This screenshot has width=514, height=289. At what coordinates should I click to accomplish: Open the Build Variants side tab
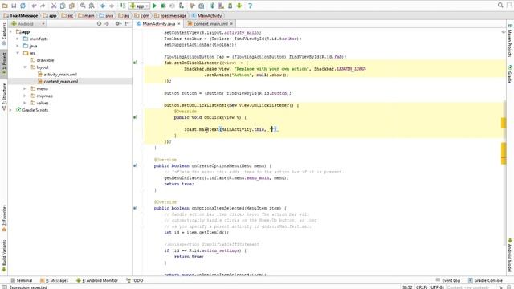4,255
